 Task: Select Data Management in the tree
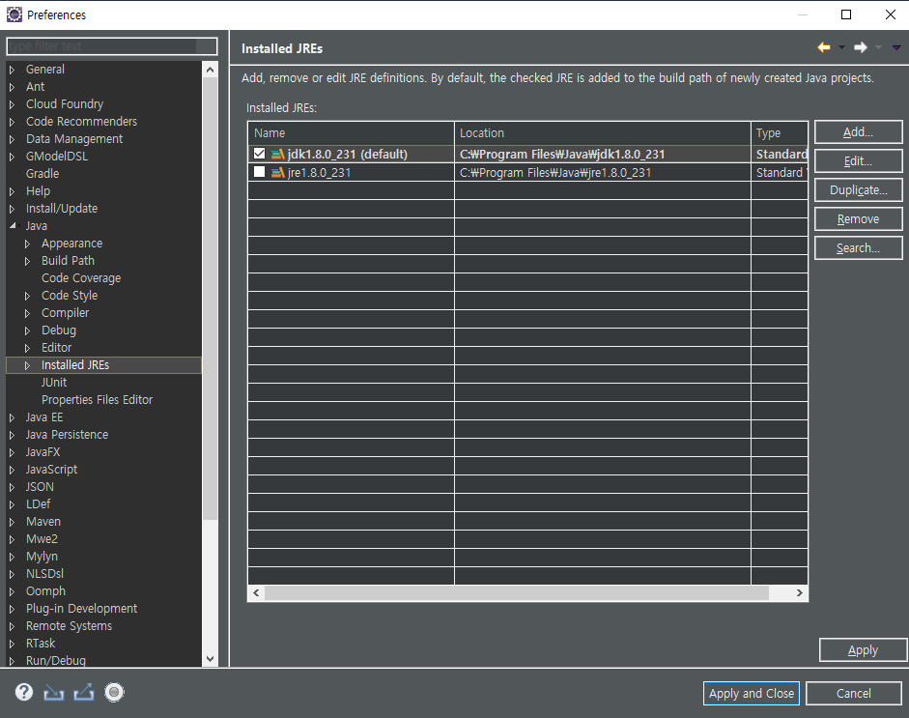coord(74,138)
